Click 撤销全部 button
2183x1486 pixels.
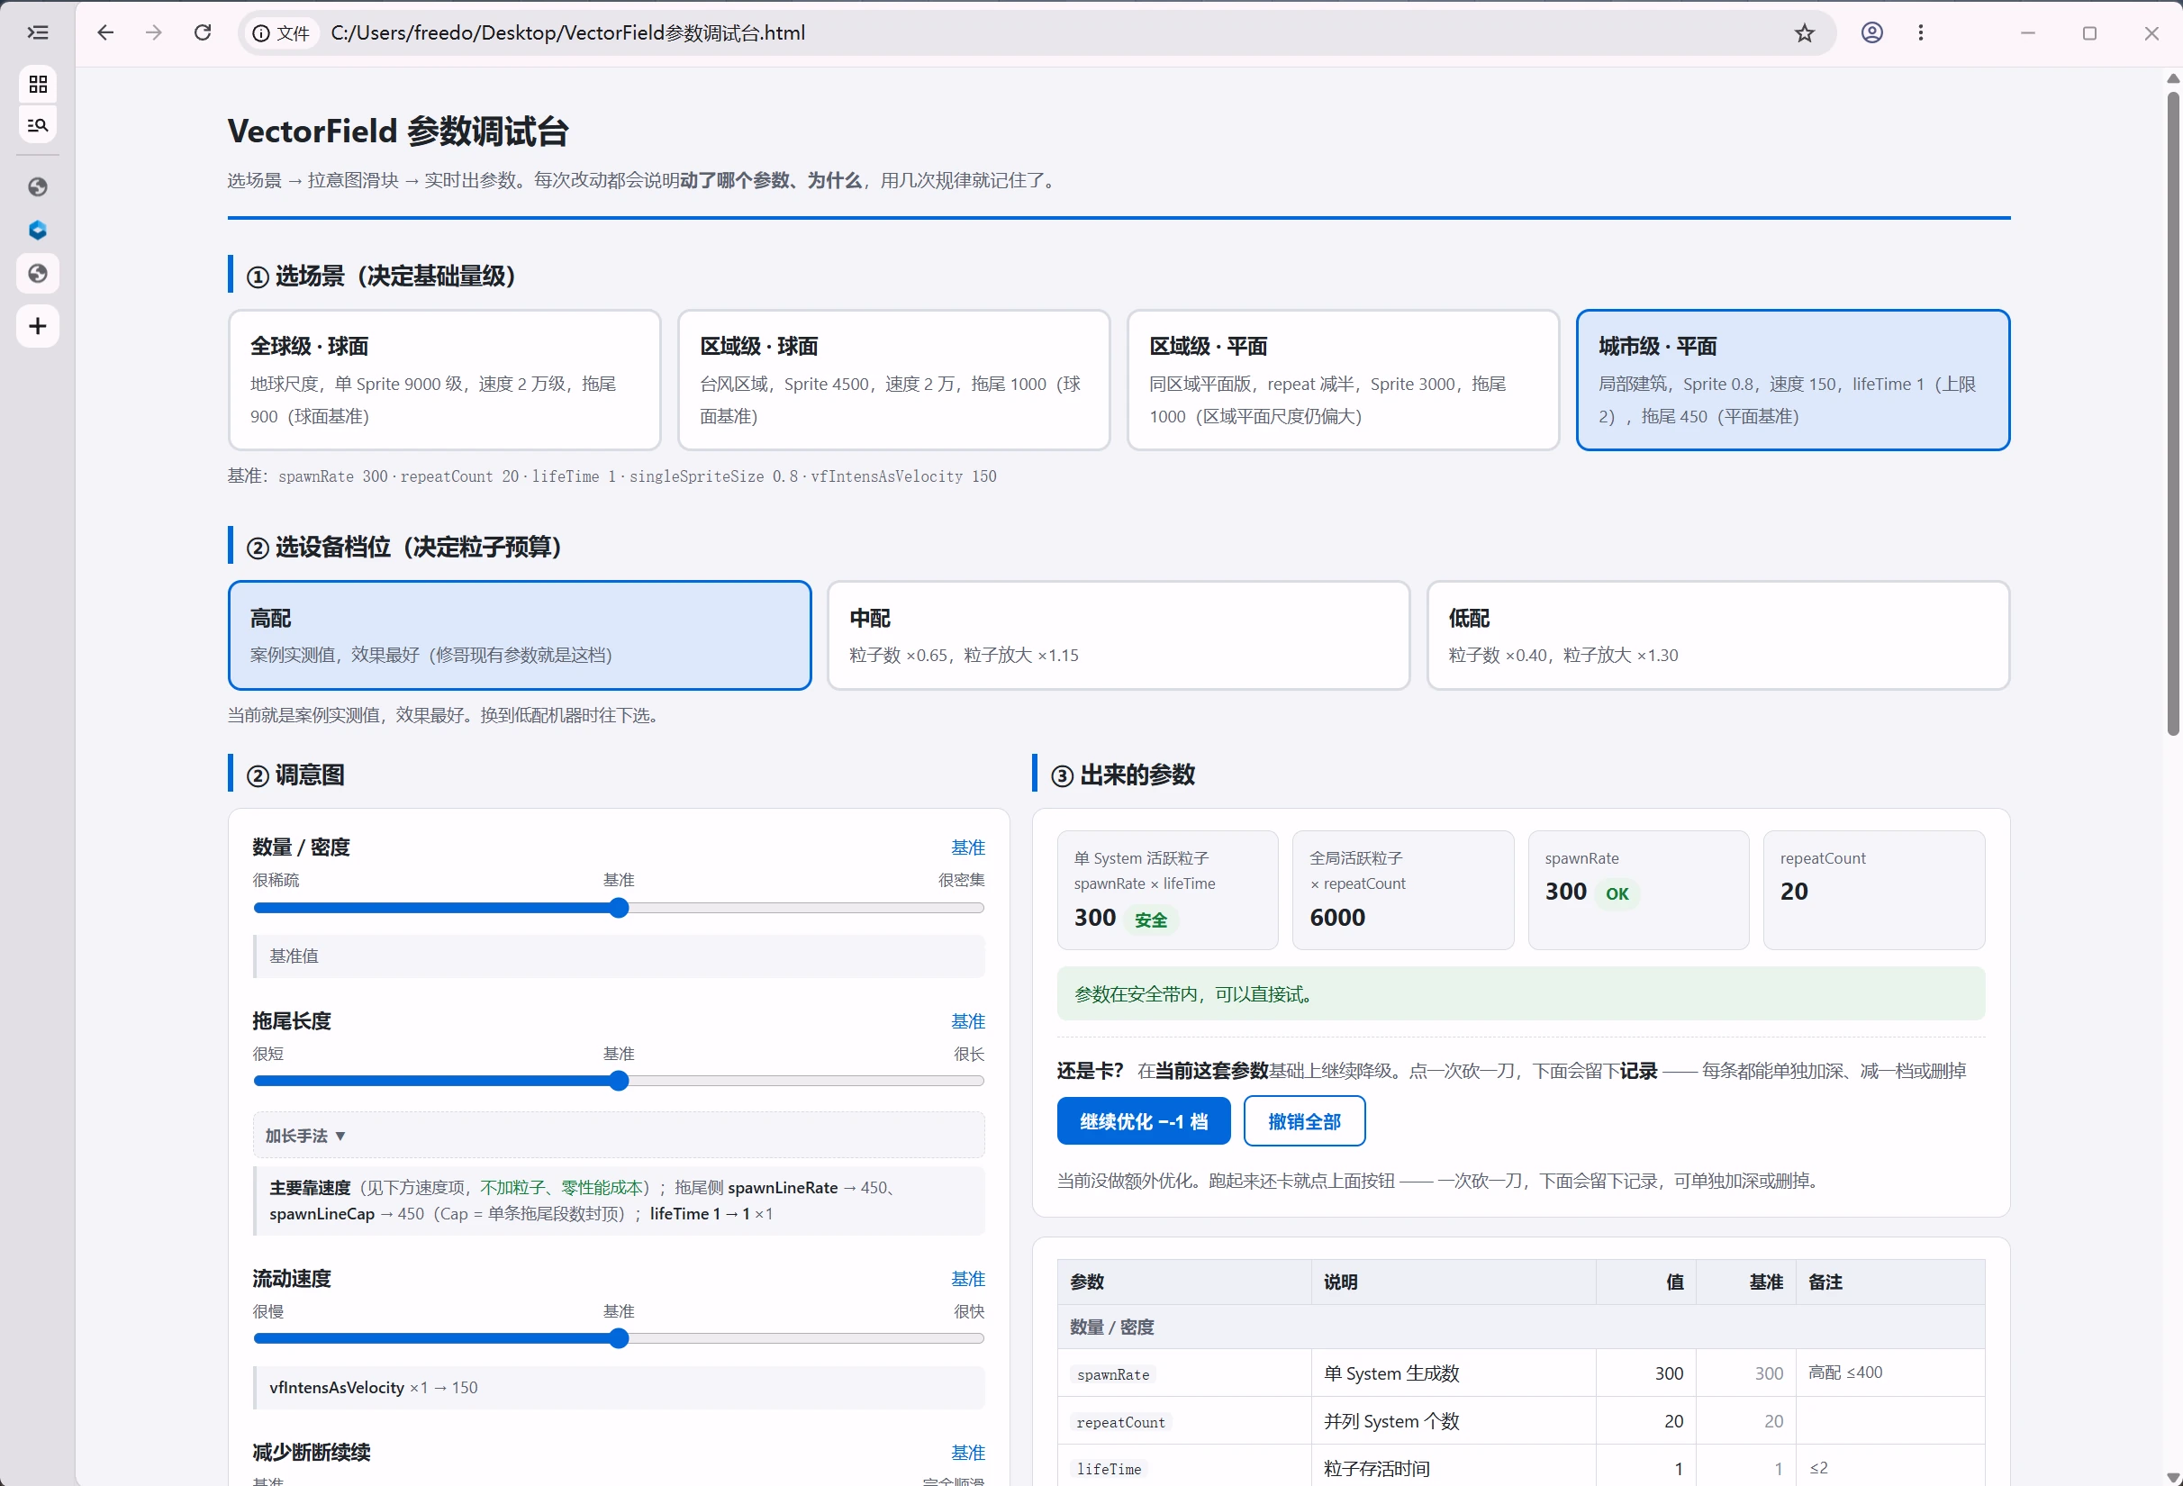pyautogui.click(x=1304, y=1121)
